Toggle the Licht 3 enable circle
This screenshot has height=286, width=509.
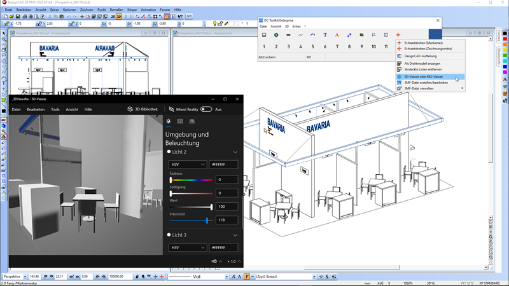[169, 235]
